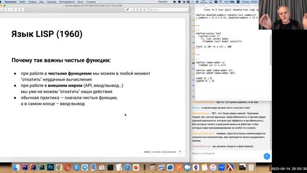
Task: Click the zoom out button in Preview toolbar
Action: tap(7, 10)
